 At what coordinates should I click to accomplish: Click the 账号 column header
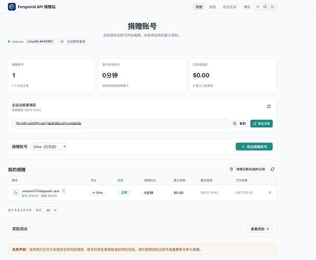click(x=15, y=180)
